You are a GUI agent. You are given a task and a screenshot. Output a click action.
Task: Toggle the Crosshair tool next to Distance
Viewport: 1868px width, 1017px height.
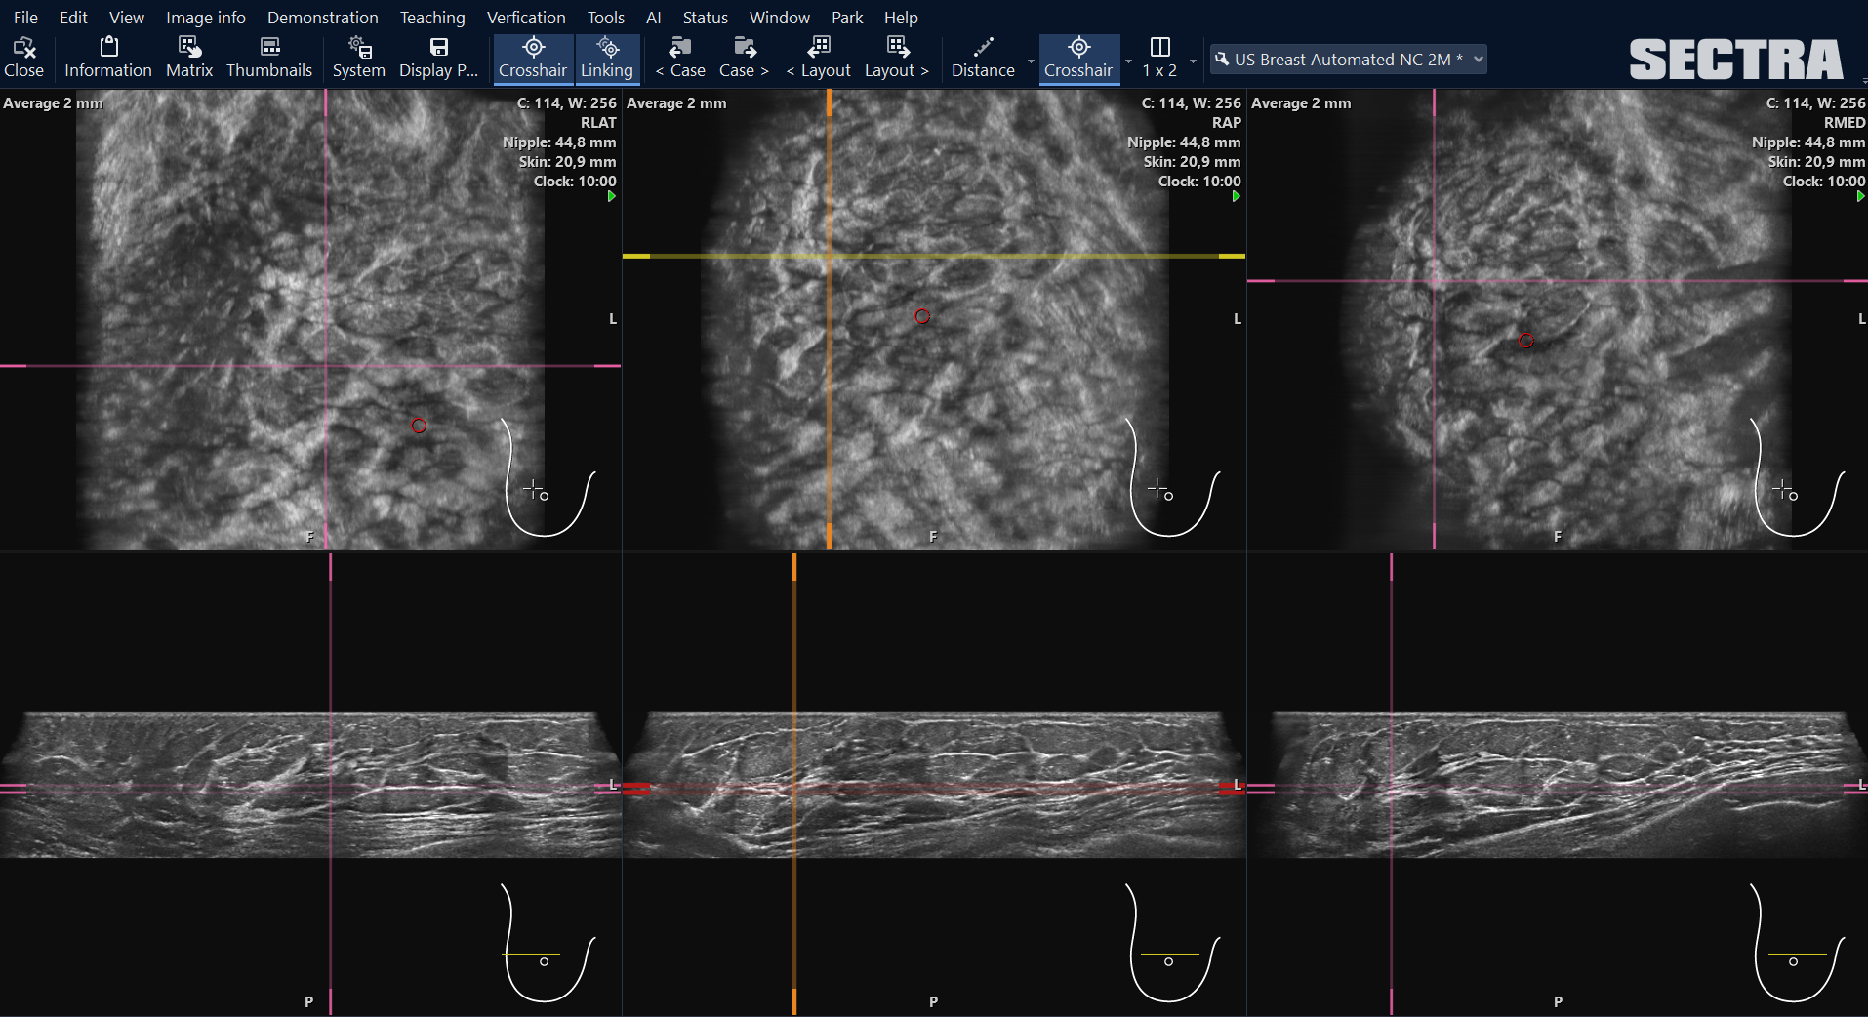click(x=1077, y=58)
